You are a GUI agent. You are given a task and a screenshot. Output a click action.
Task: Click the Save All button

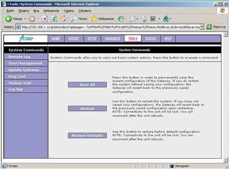(x=87, y=84)
